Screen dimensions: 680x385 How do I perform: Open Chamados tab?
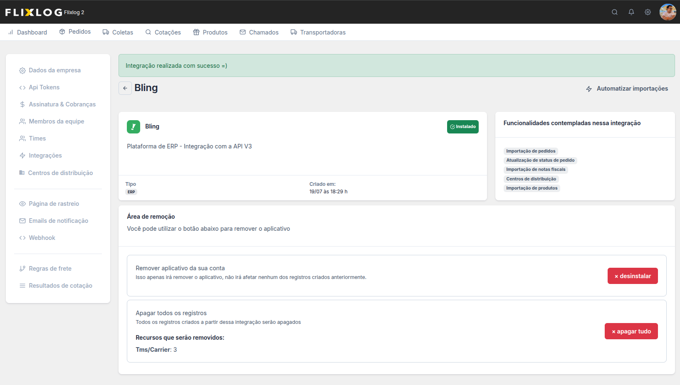click(x=259, y=32)
